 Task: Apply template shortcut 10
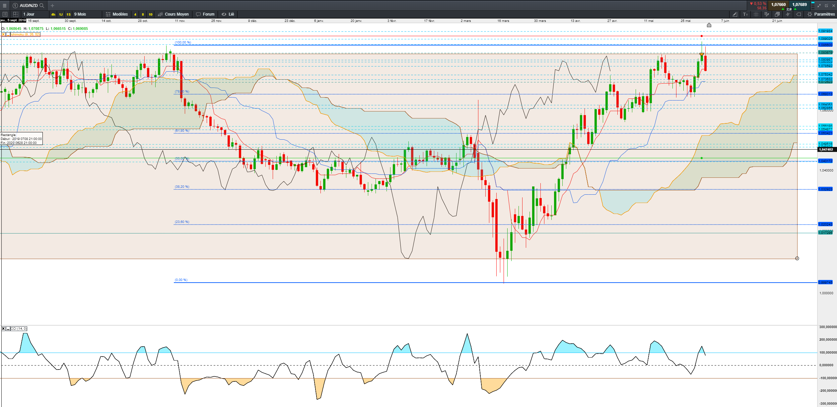click(151, 14)
